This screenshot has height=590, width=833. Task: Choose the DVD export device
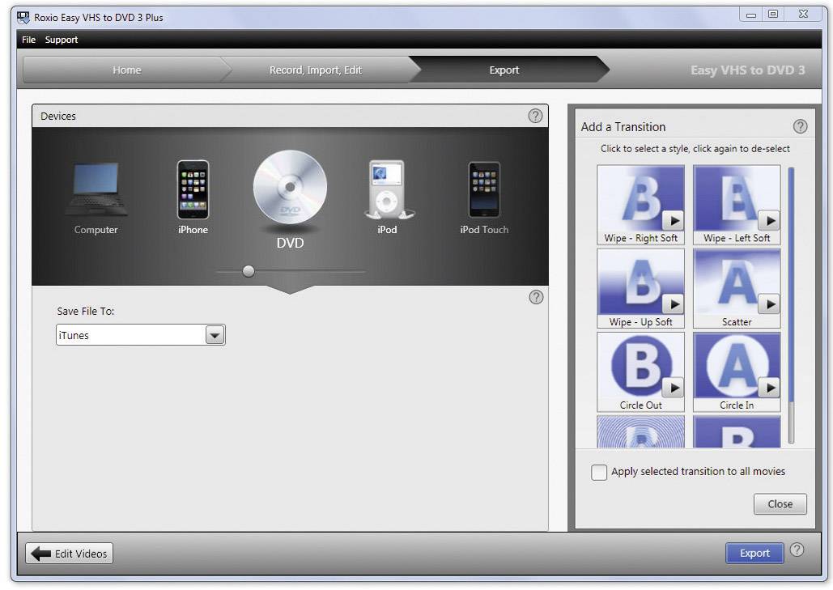290,190
